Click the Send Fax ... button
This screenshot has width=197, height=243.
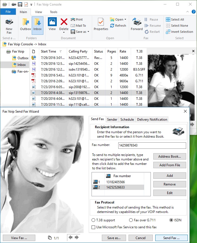coord(171,238)
